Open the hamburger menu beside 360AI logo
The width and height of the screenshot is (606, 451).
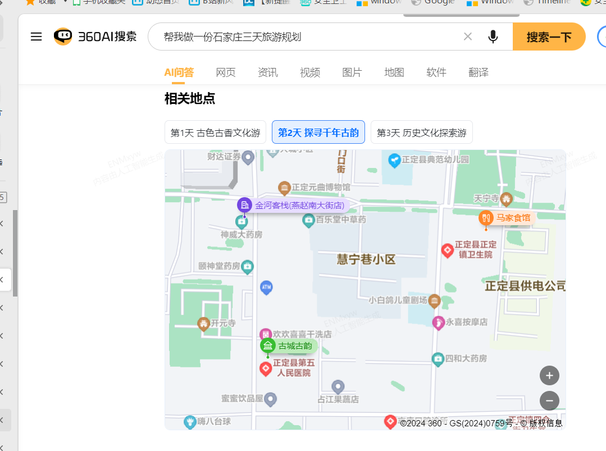pyautogui.click(x=37, y=37)
